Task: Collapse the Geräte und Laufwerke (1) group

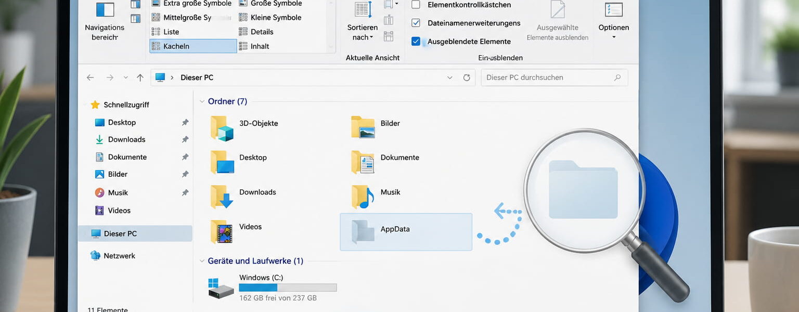Action: click(202, 261)
